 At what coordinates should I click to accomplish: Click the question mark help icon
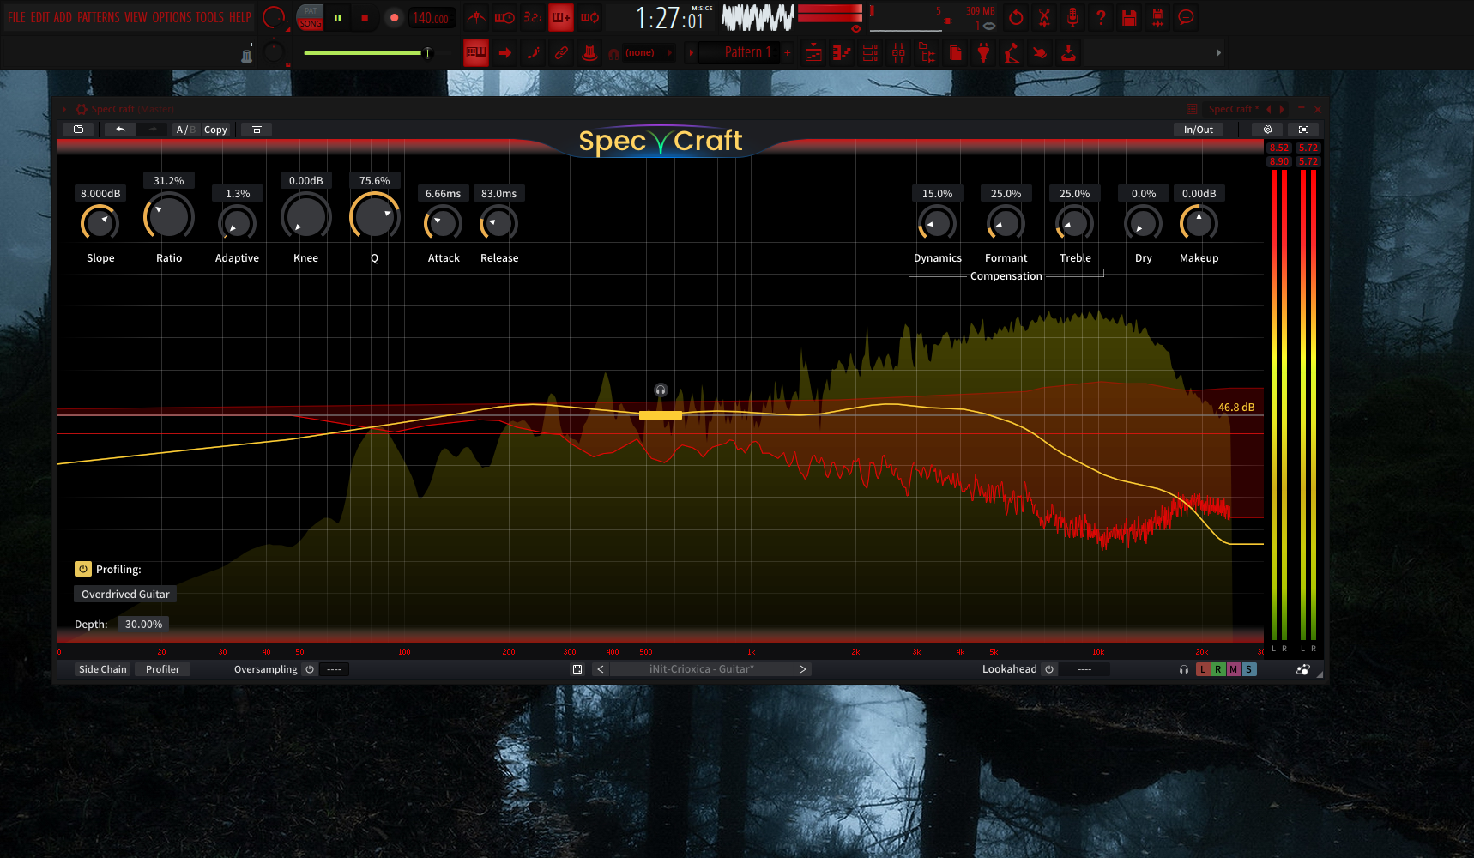1101,17
